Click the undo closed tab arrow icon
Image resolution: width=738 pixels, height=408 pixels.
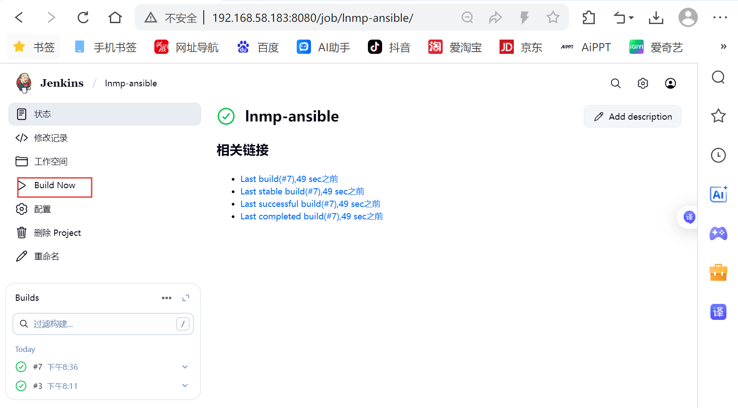619,18
